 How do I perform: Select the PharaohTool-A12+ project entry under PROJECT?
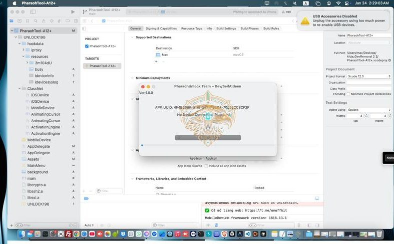101,46
